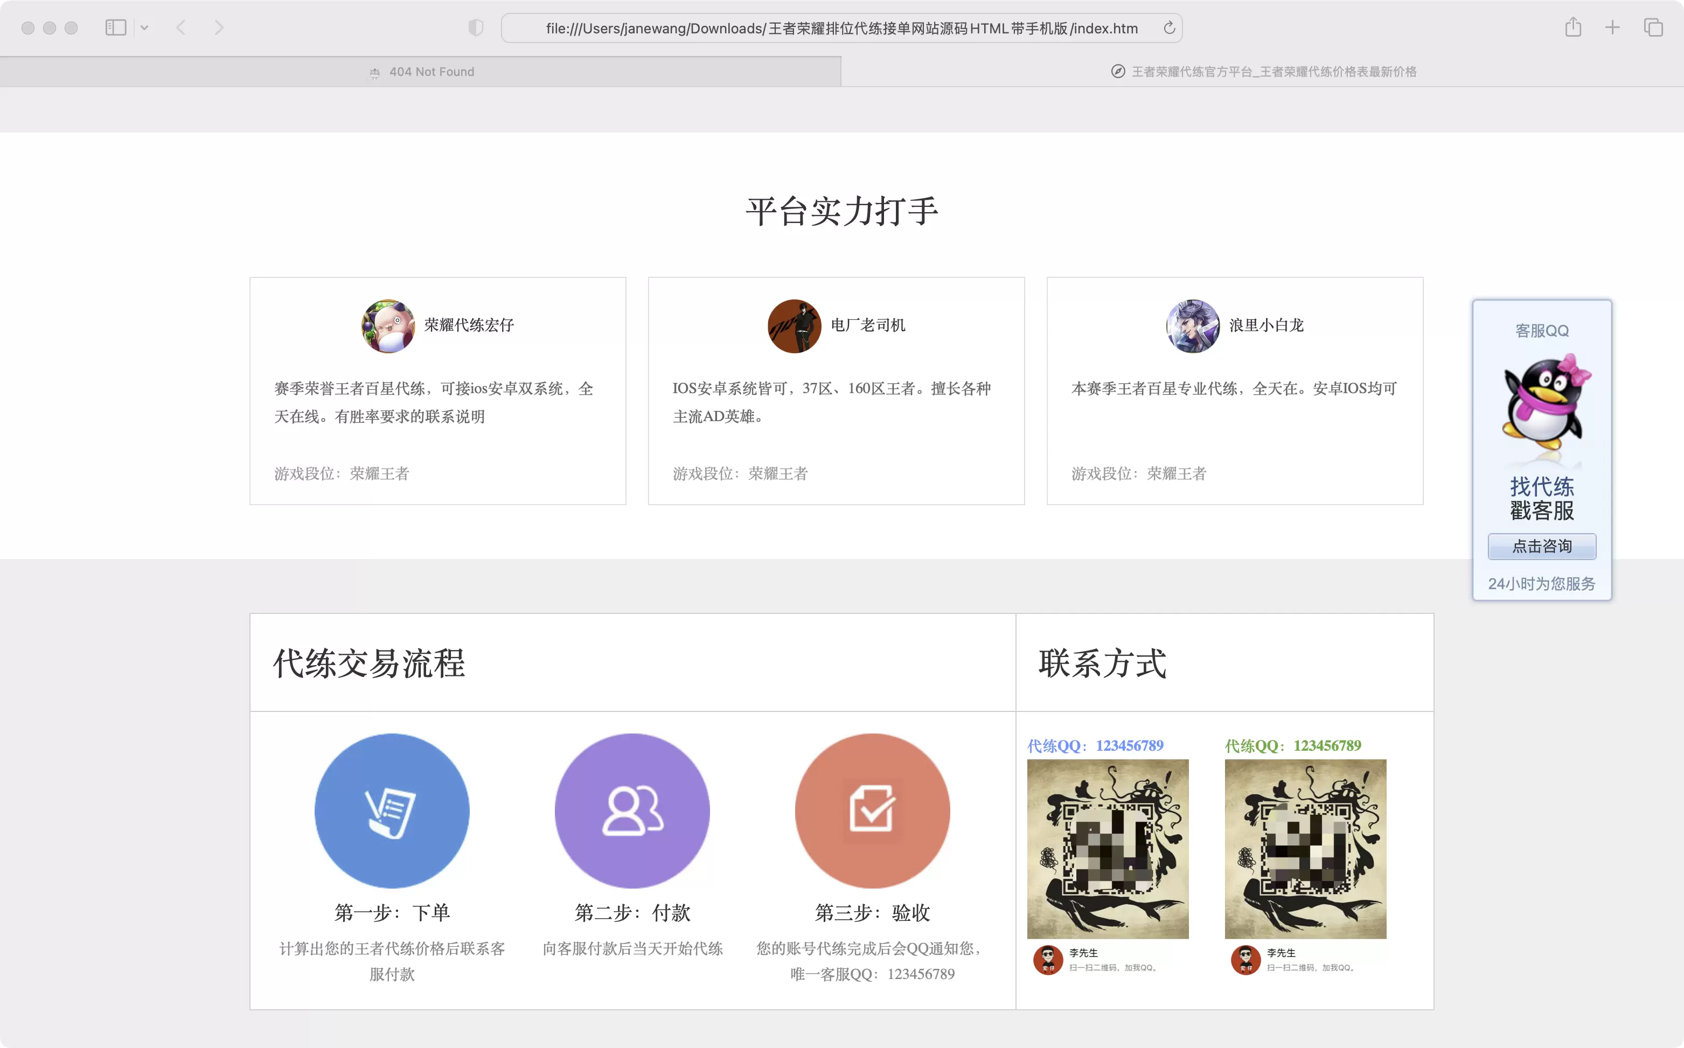Click the 第三步：验收 label
1684x1048 pixels.
tap(872, 912)
